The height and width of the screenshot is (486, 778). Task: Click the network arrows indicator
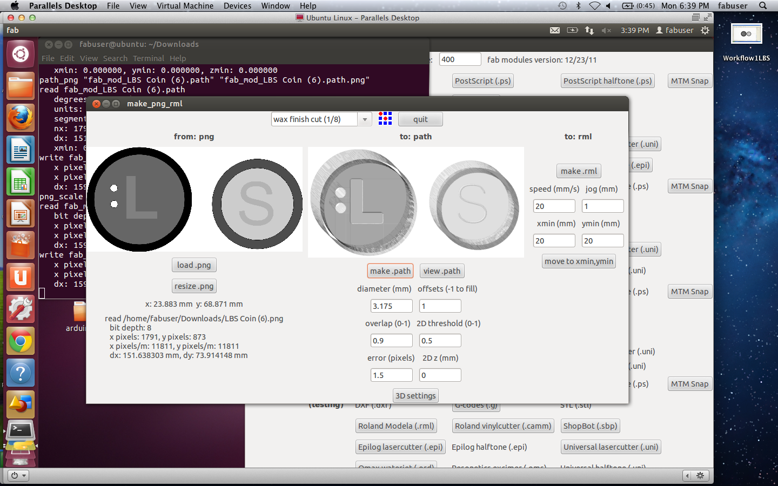point(589,30)
